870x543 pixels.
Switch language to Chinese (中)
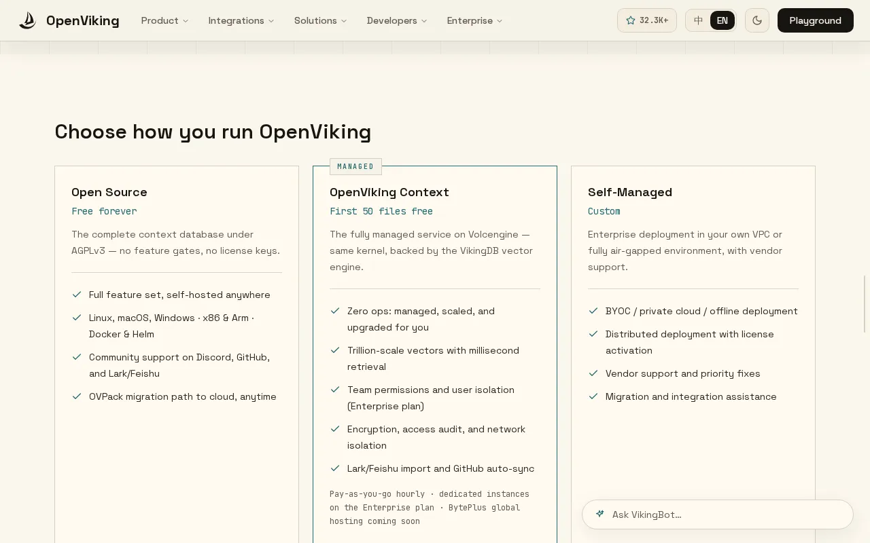coord(698,20)
